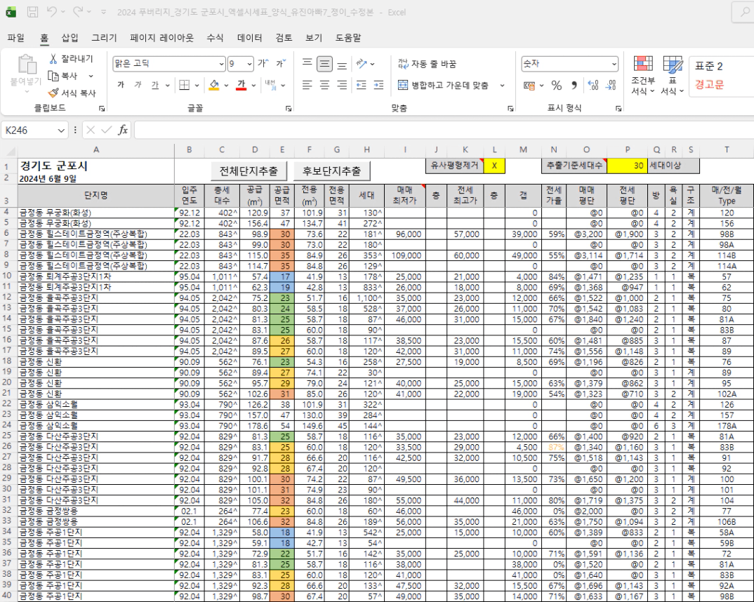754x602 pixels.
Task: Select the yellow cell containing 30
Action: (626, 166)
